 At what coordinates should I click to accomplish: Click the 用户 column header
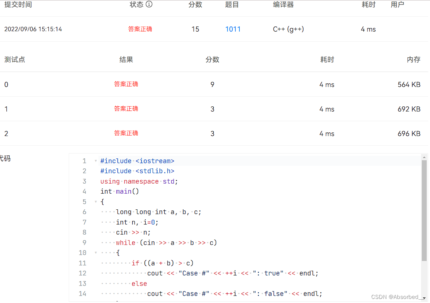click(x=397, y=4)
